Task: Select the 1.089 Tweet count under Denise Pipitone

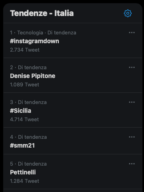Action: [25, 85]
